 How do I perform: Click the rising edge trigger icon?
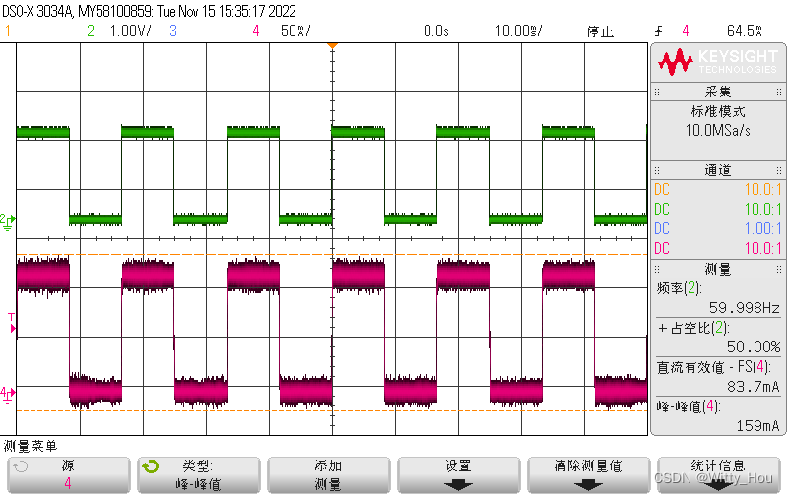click(x=659, y=31)
